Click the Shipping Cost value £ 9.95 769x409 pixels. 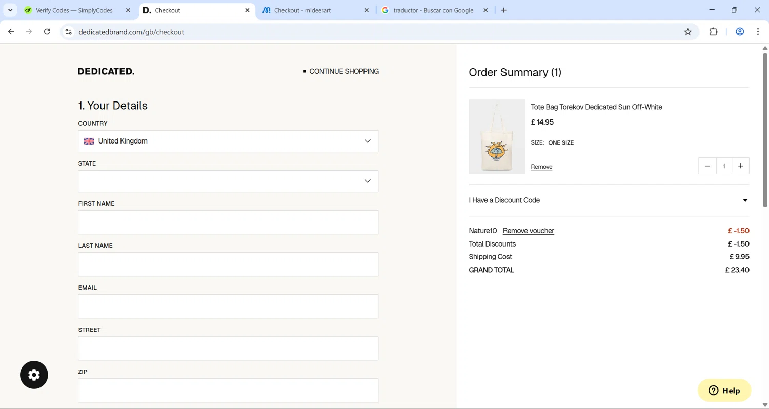tap(739, 257)
